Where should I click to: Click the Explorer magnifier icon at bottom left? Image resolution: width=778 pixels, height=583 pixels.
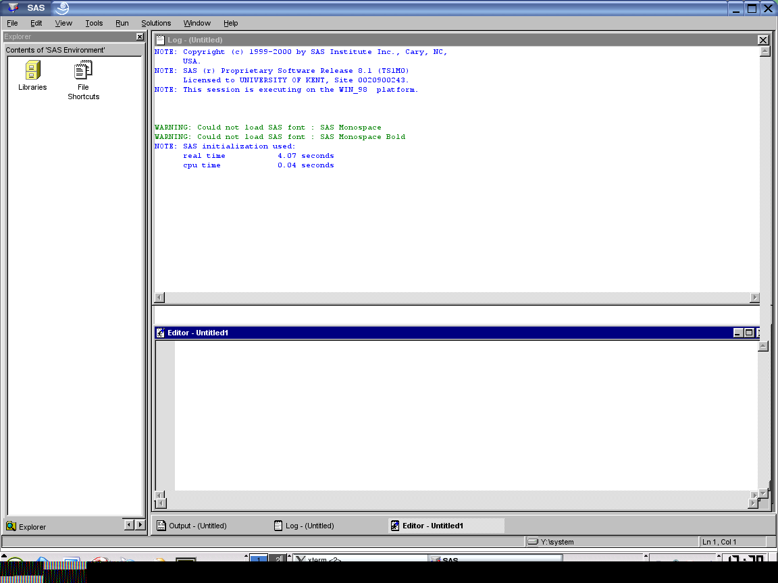coord(11,526)
